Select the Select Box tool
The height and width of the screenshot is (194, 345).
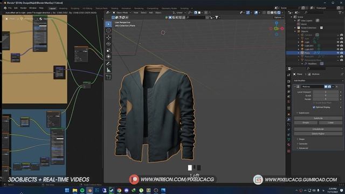[x=108, y=24]
